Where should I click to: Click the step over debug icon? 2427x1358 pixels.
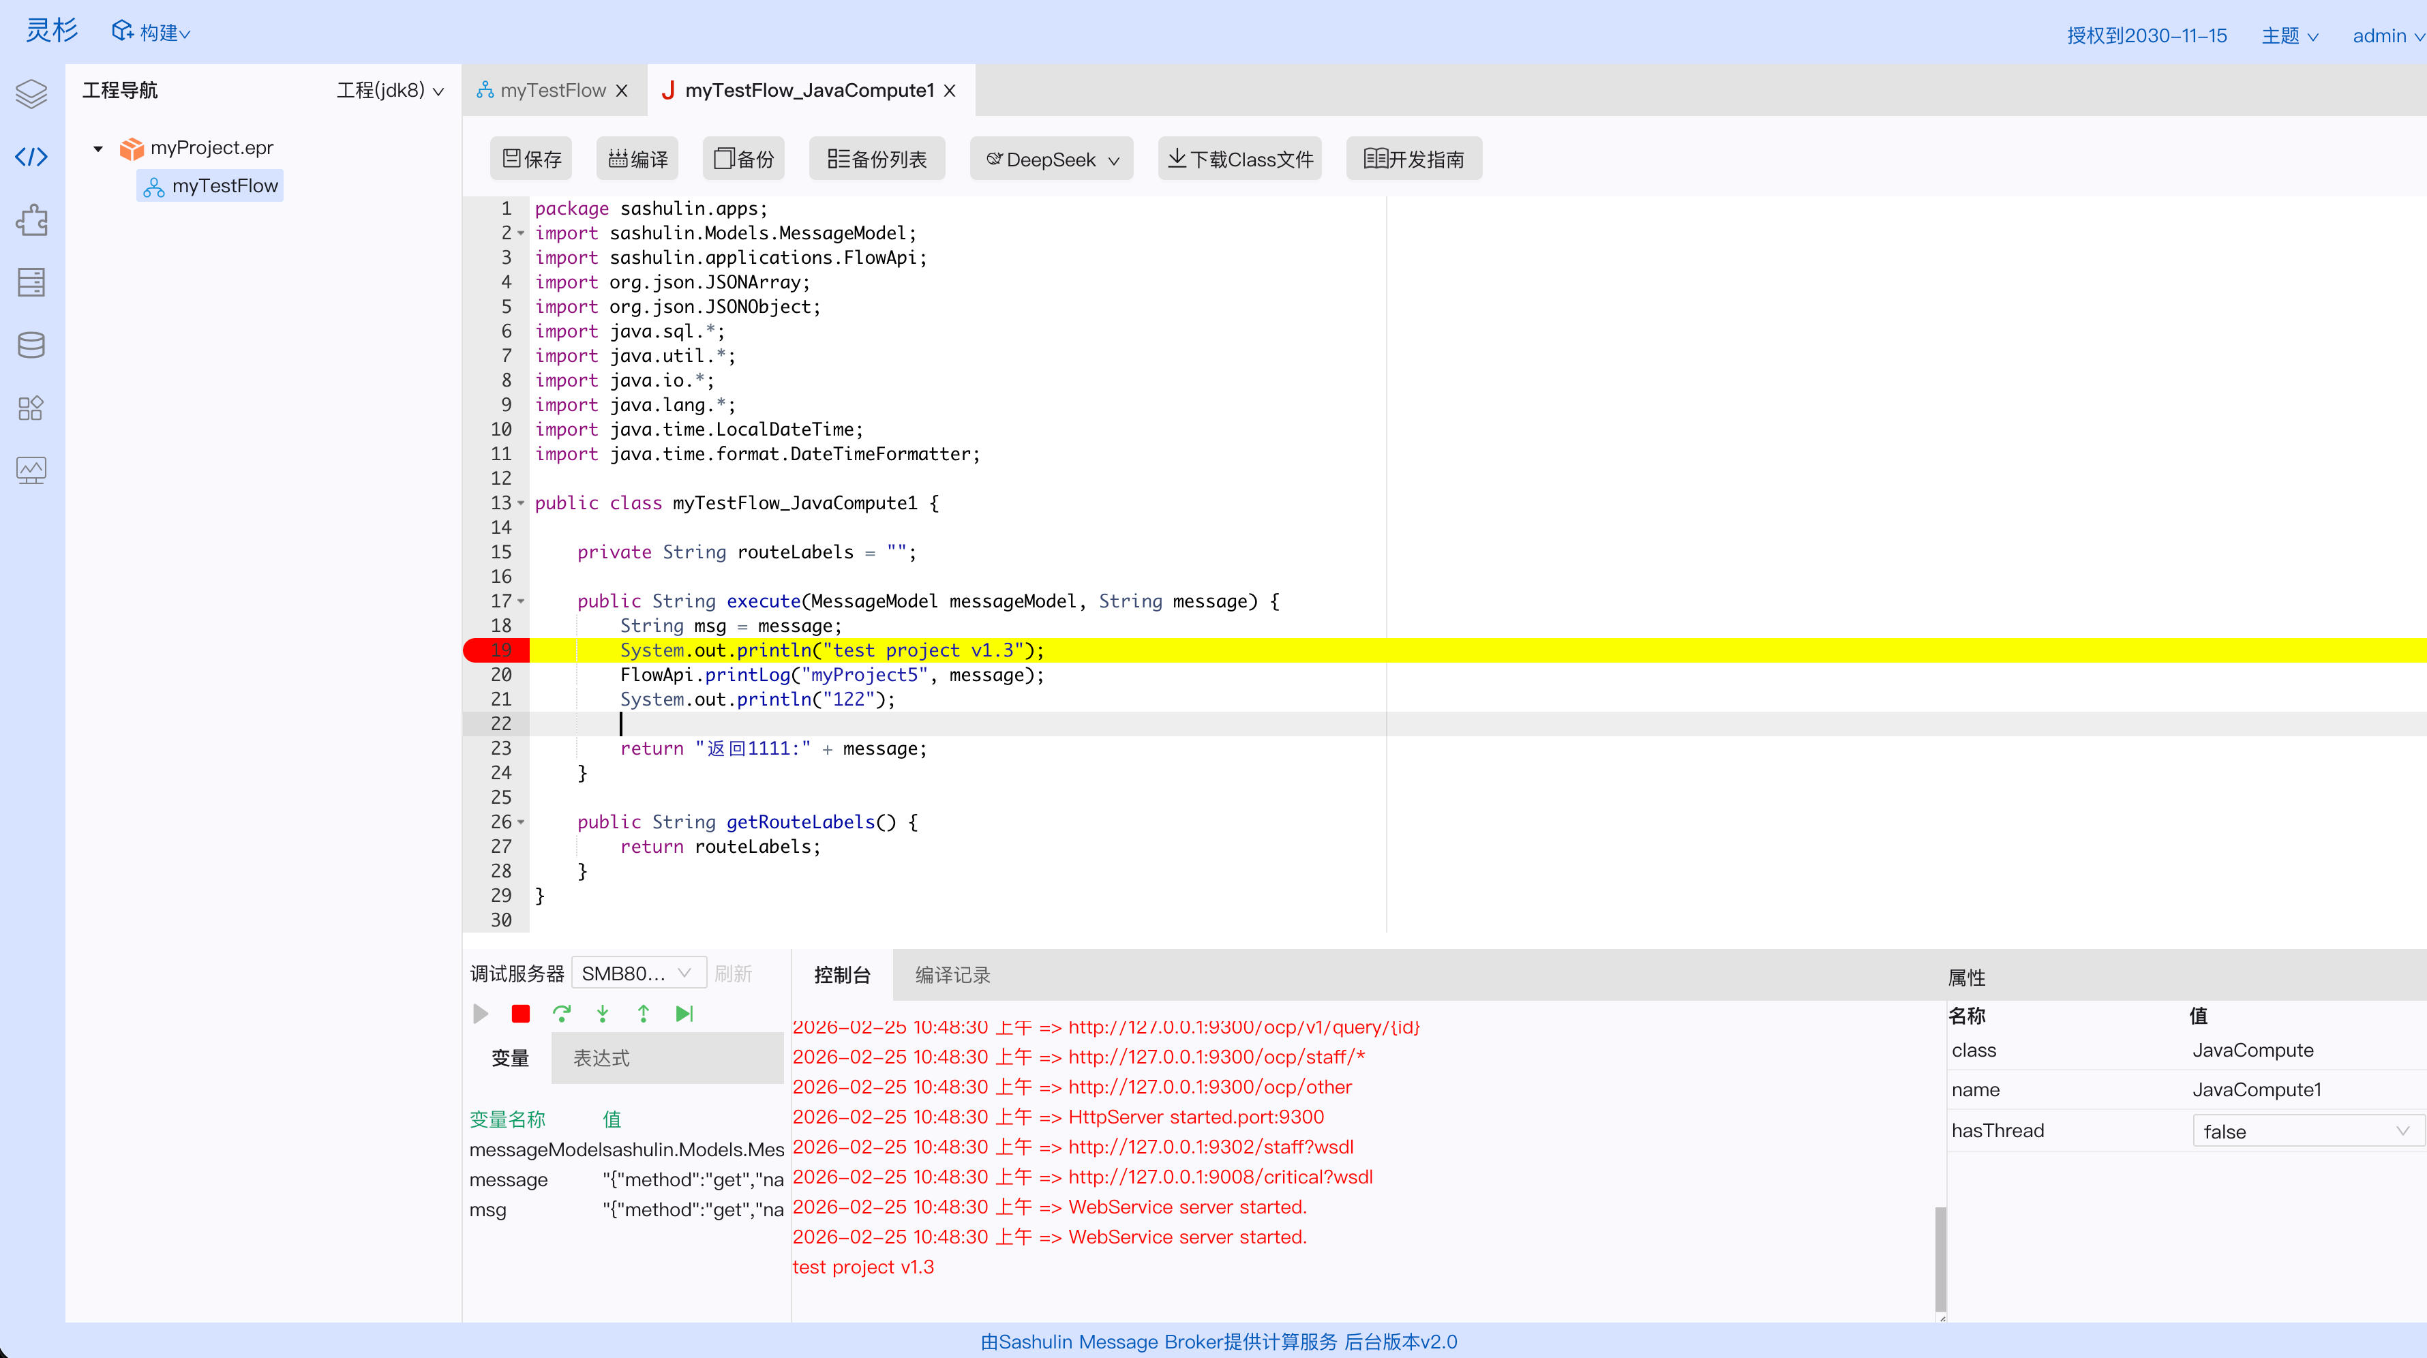click(x=562, y=1014)
